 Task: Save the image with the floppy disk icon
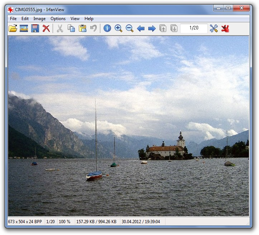pyautogui.click(x=35, y=28)
